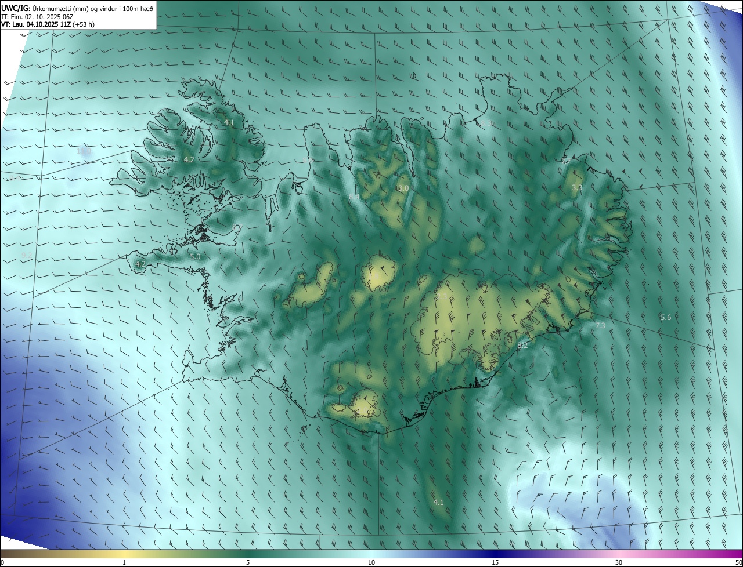The width and height of the screenshot is (743, 567).
Task: Click the 10 tick on the color scale
Action: pyautogui.click(x=371, y=562)
